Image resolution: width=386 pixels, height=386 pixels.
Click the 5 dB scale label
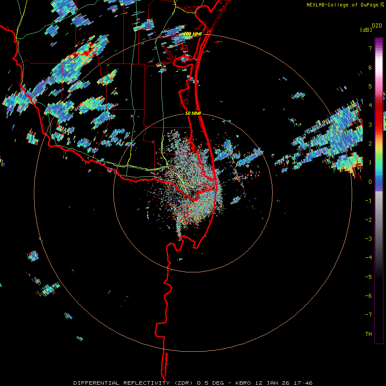pos(370,86)
